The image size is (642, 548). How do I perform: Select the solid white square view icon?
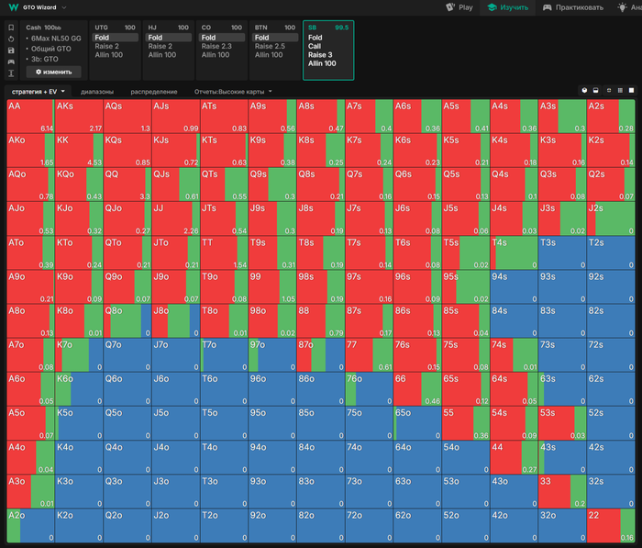point(631,90)
